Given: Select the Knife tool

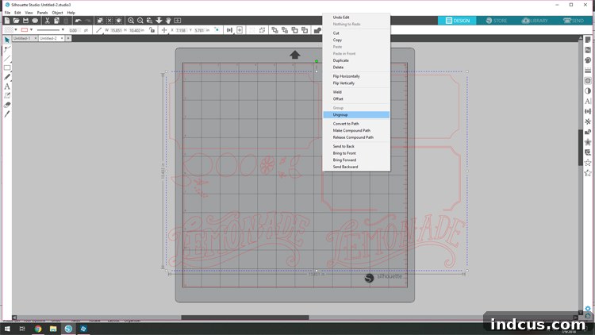Looking at the screenshot, I should [x=7, y=114].
